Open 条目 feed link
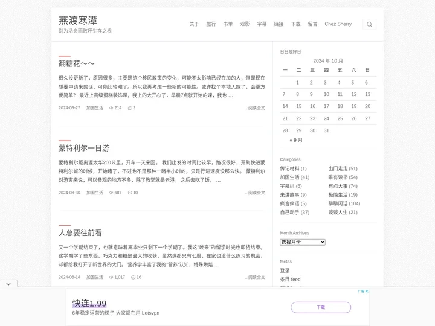435x326 pixels. [290, 280]
